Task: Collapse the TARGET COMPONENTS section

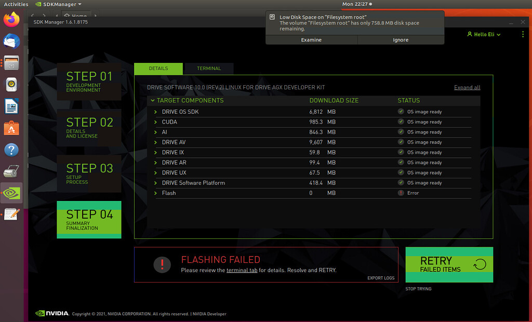Action: (152, 100)
